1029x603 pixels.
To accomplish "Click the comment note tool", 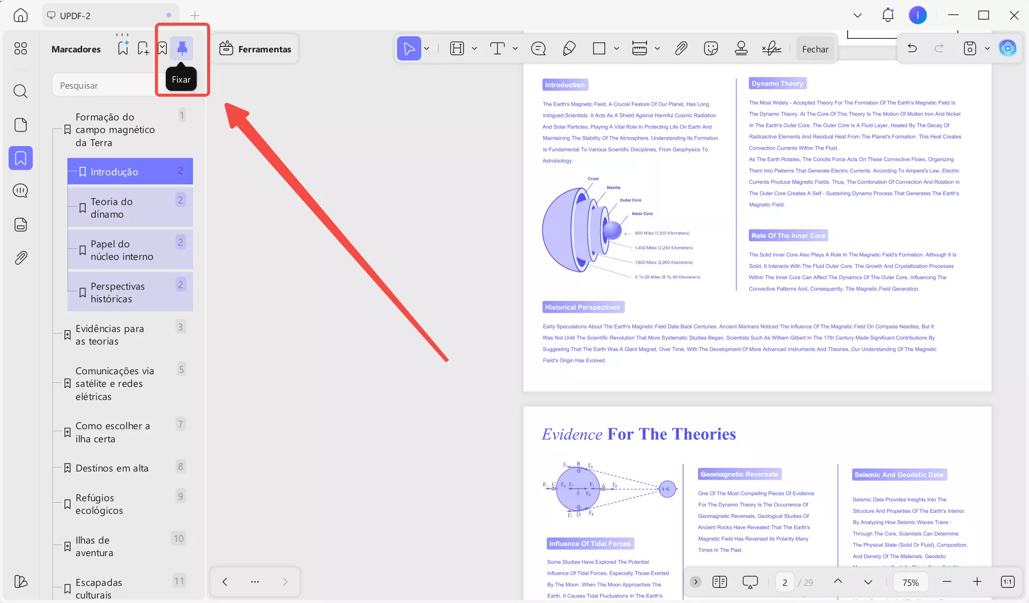I will point(538,48).
